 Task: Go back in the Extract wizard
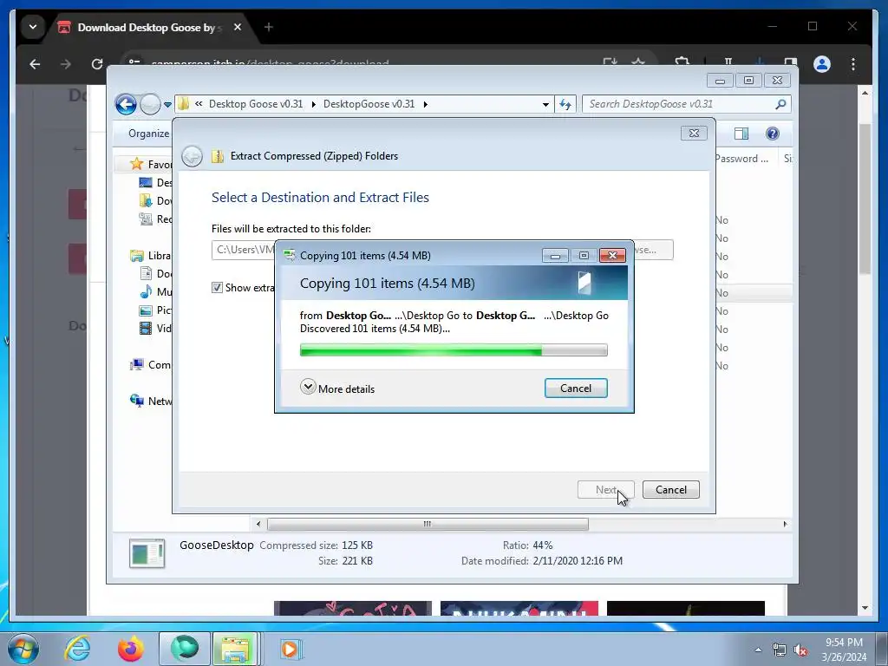pos(192,156)
